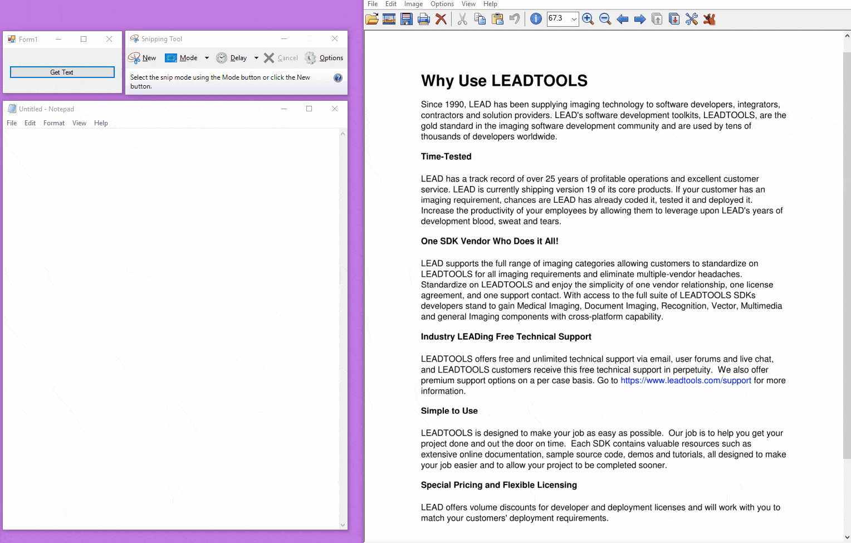Image resolution: width=851 pixels, height=543 pixels.
Task: Maximize the Notepad window
Action: (309, 109)
